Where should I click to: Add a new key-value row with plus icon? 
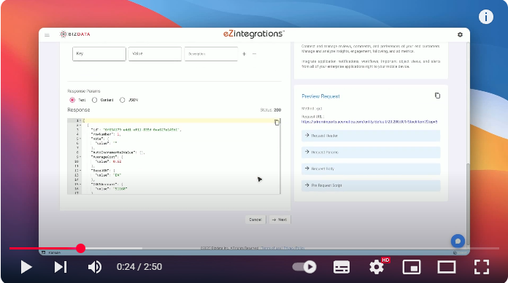click(245, 54)
